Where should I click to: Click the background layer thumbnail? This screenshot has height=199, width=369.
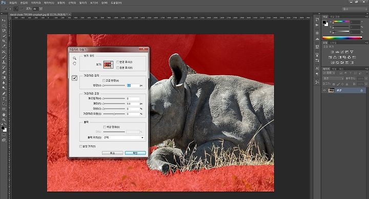click(x=332, y=91)
